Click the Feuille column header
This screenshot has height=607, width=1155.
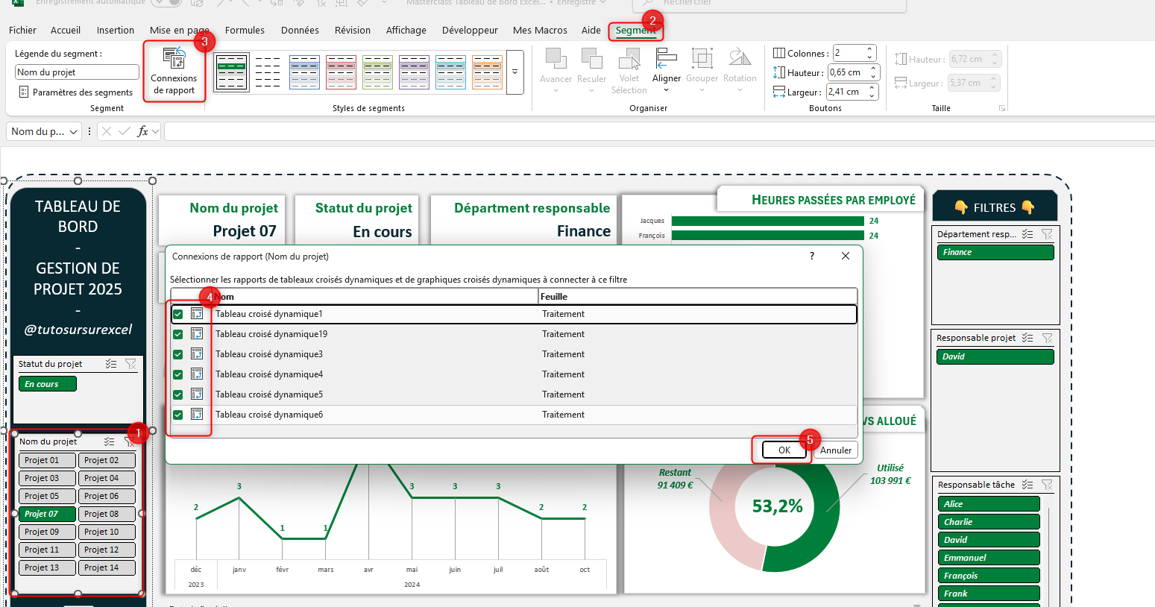(x=698, y=297)
